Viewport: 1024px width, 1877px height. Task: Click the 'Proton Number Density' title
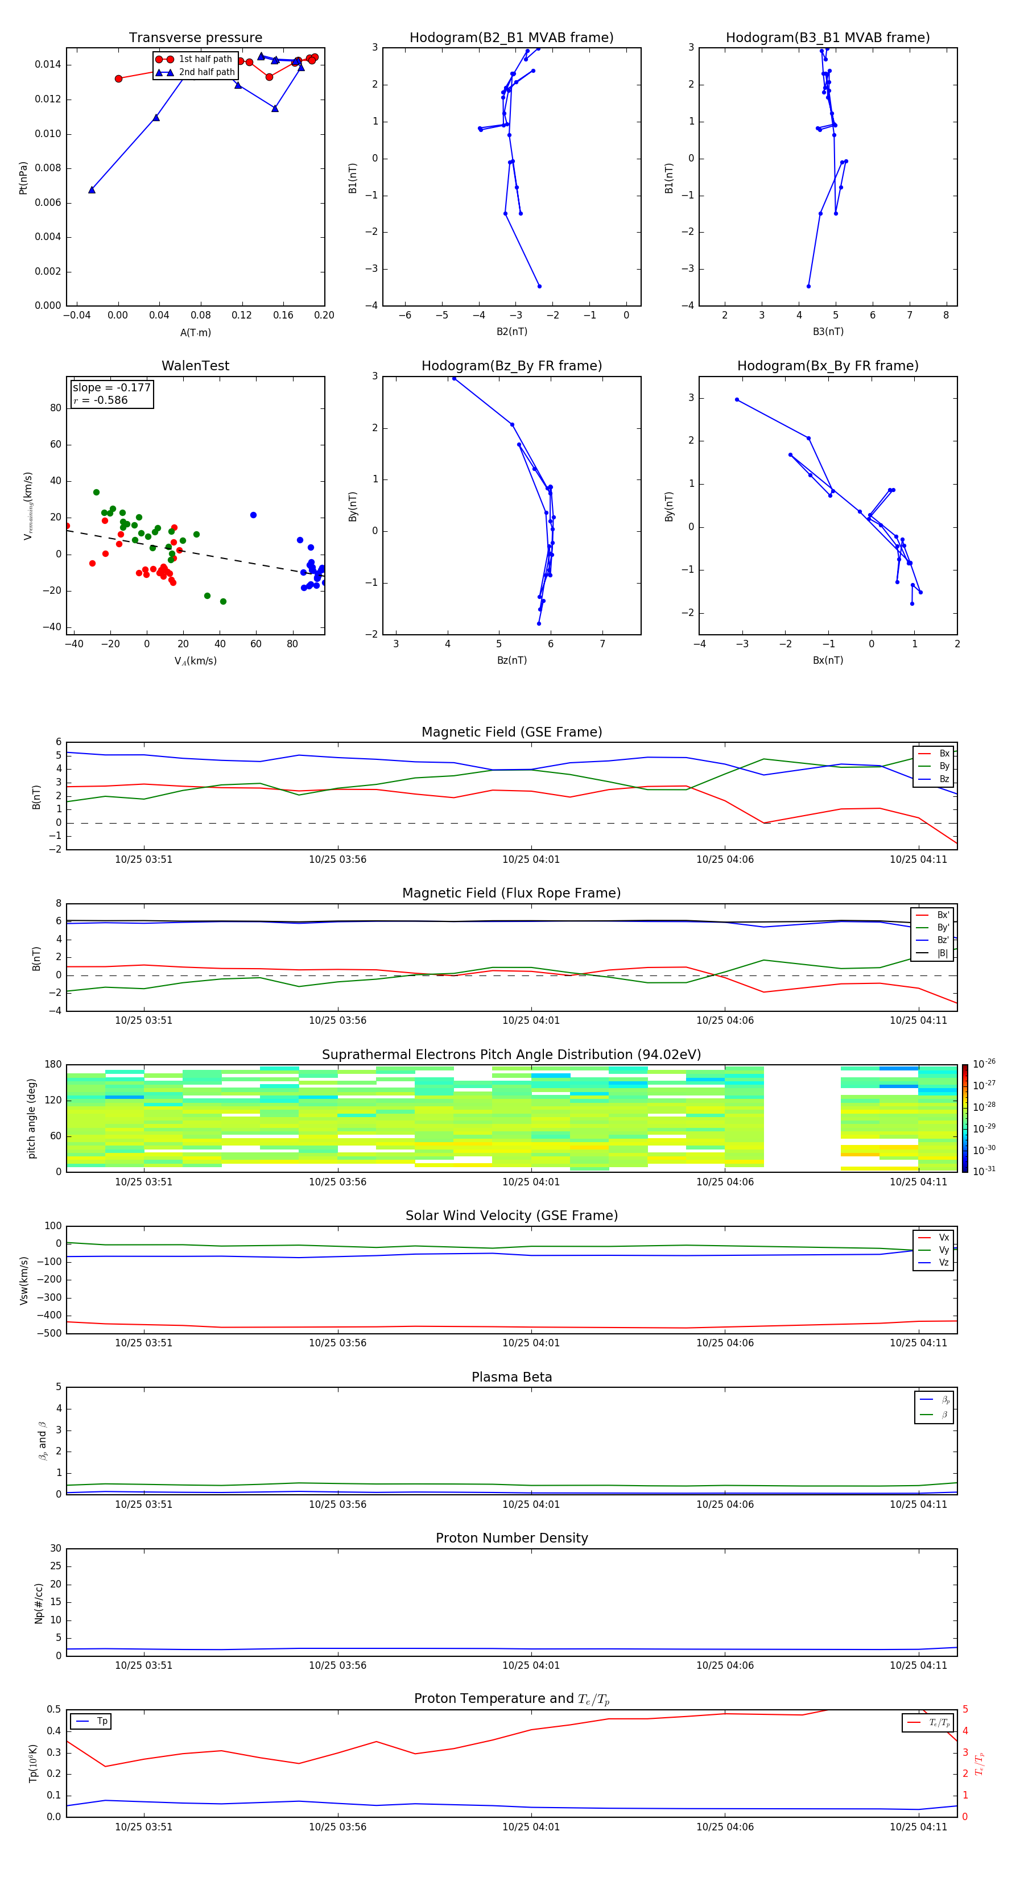511,1538
